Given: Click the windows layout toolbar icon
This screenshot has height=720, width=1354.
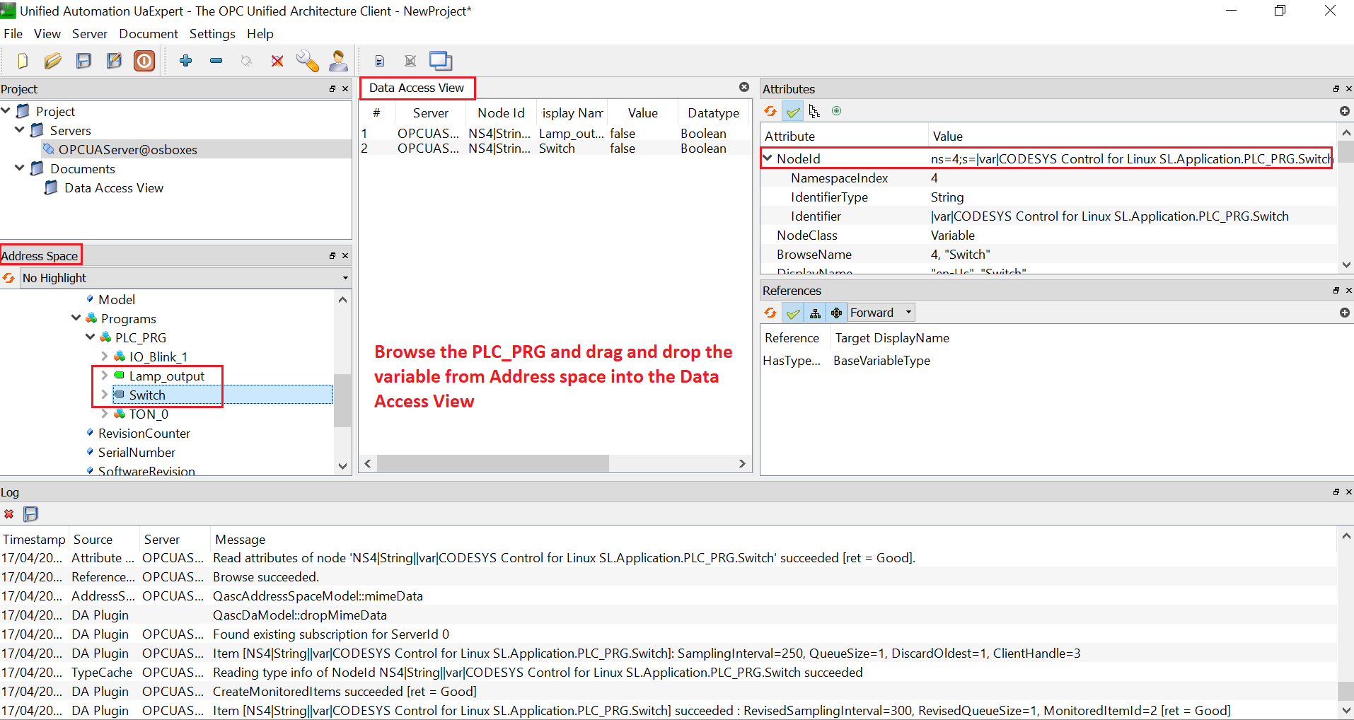Looking at the screenshot, I should point(441,61).
